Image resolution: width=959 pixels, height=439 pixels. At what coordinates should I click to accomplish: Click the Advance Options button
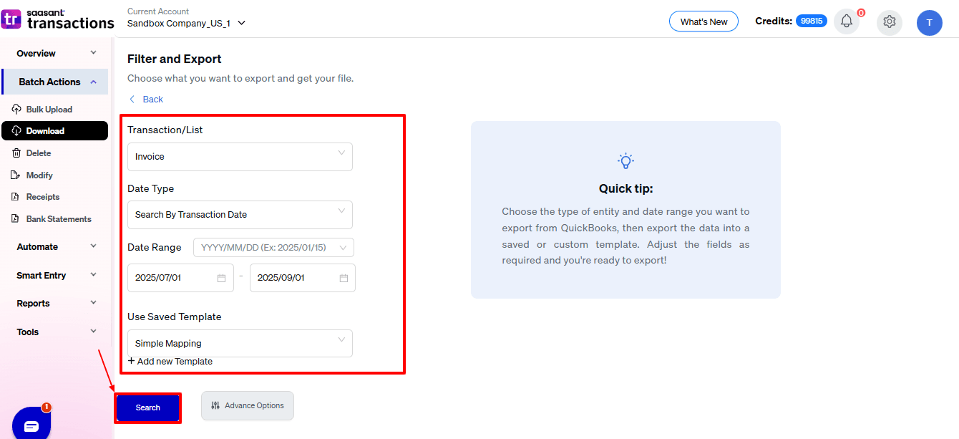click(x=248, y=406)
